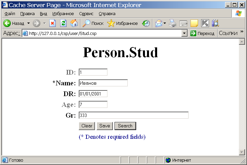This screenshot has height=165, width=247.
Task: Expand the address bar dropdown
Action: (x=184, y=33)
